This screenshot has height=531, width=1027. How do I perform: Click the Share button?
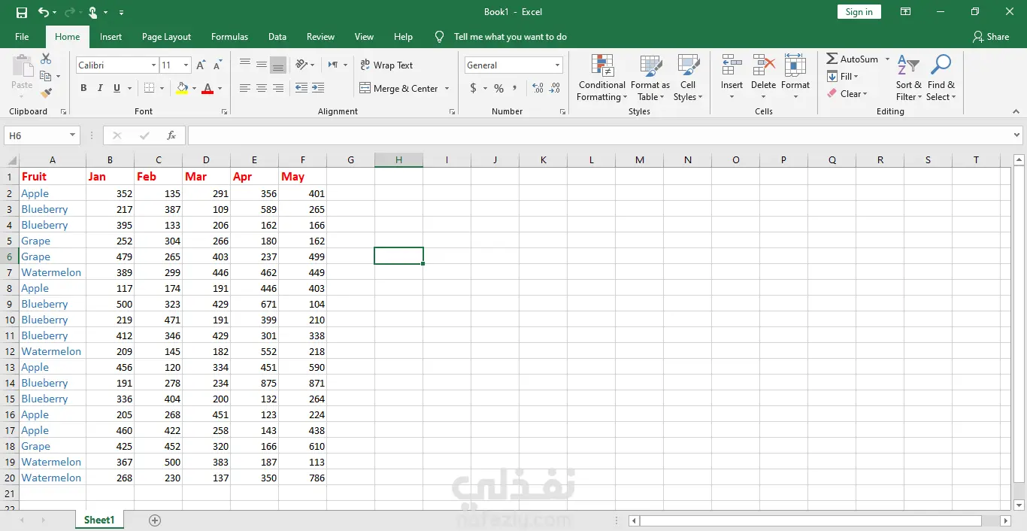(991, 37)
